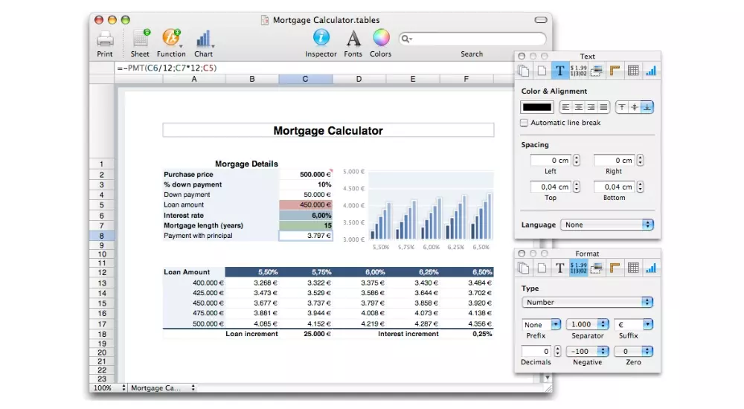Click column C header
Viewport: 744px width, 409px height.
click(x=305, y=79)
